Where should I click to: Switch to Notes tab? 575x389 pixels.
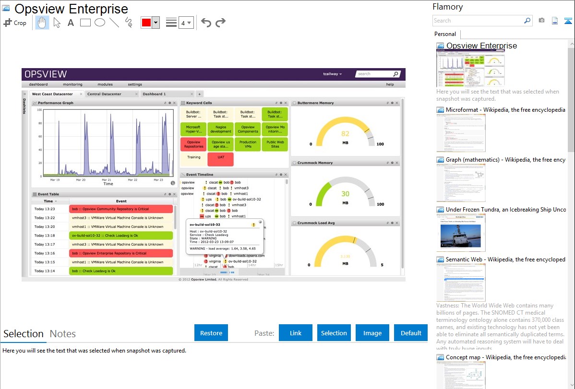[63, 334]
